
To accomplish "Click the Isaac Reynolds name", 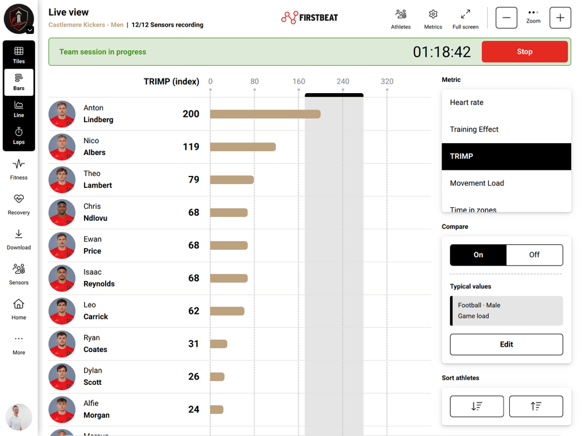I will [99, 278].
